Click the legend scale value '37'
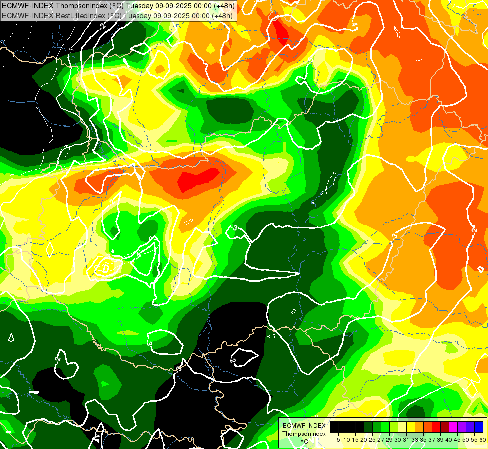The width and height of the screenshot is (488, 449). 432,440
